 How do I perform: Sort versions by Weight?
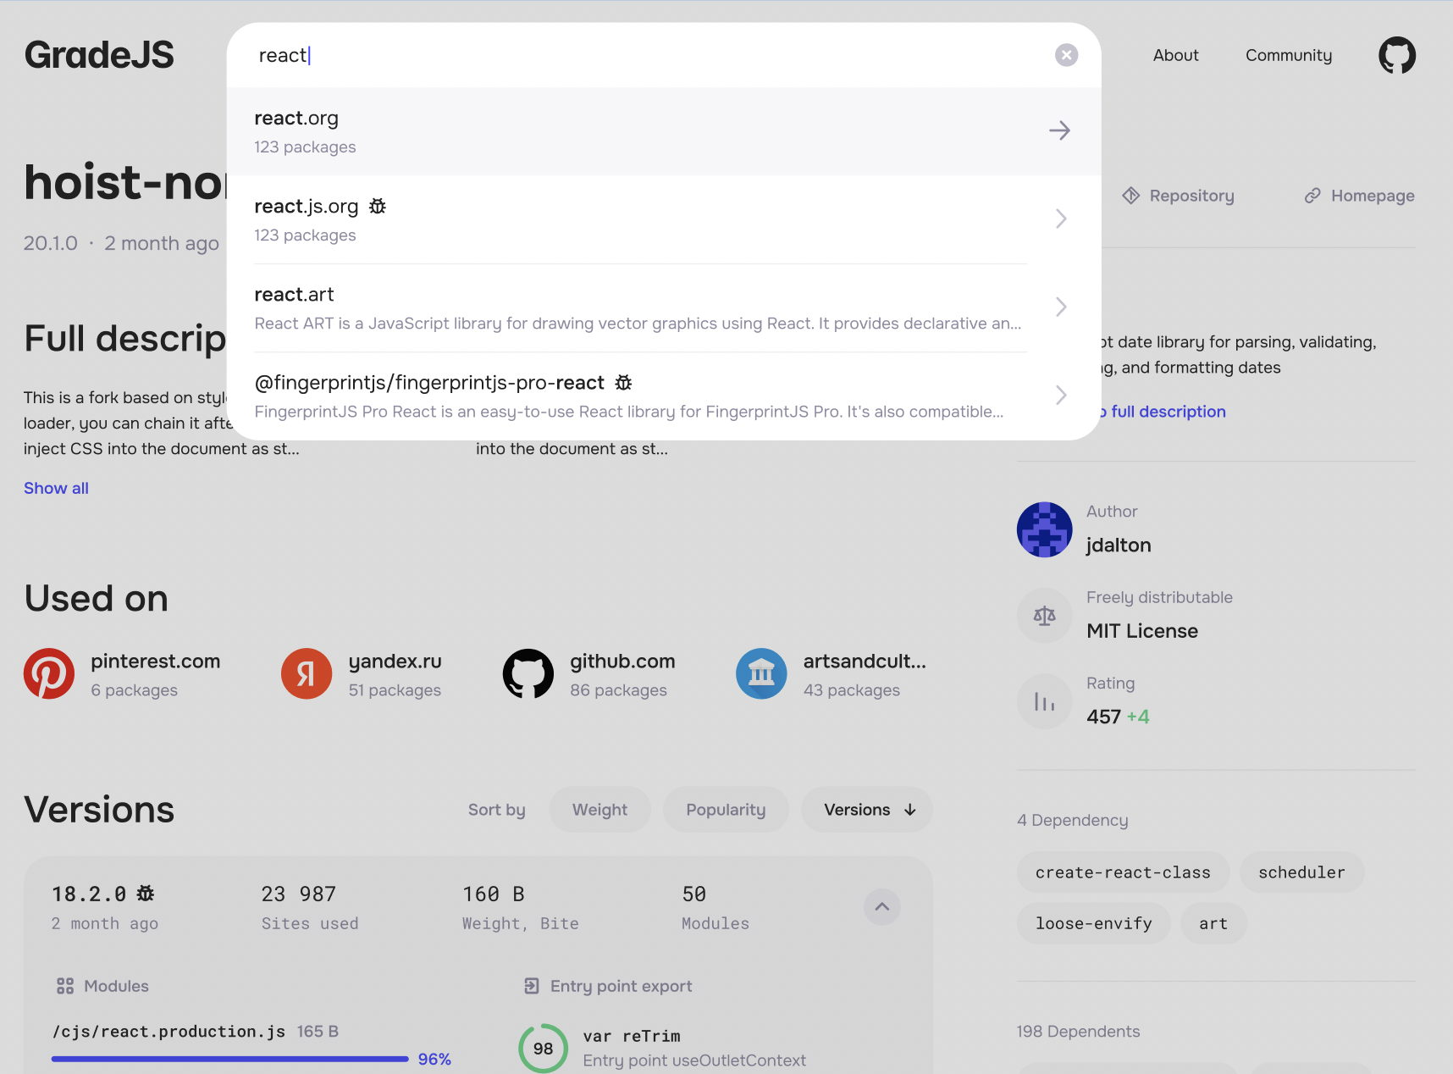pyautogui.click(x=599, y=810)
